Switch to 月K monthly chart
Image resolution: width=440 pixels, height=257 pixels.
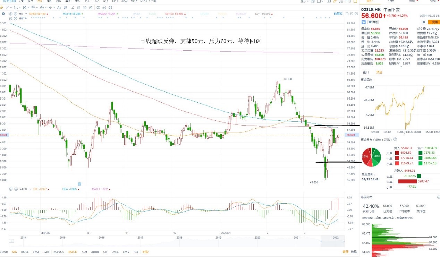(59, 1)
